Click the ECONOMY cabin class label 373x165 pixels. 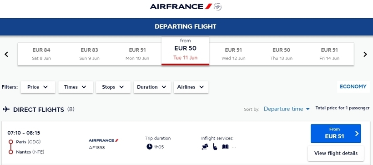[x=353, y=86]
